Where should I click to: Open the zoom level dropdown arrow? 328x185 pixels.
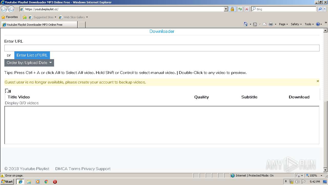coord(321,175)
